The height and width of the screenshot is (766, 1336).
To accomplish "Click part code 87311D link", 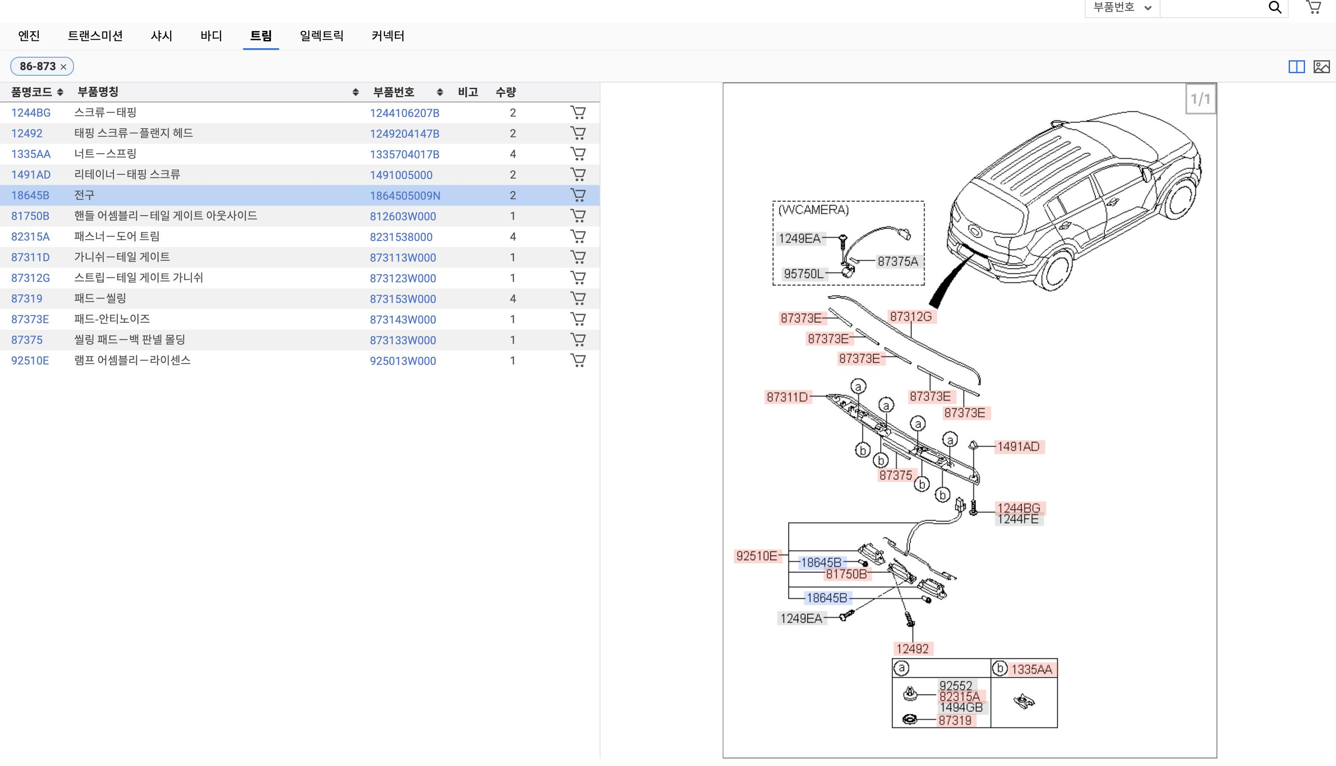I will tap(31, 257).
